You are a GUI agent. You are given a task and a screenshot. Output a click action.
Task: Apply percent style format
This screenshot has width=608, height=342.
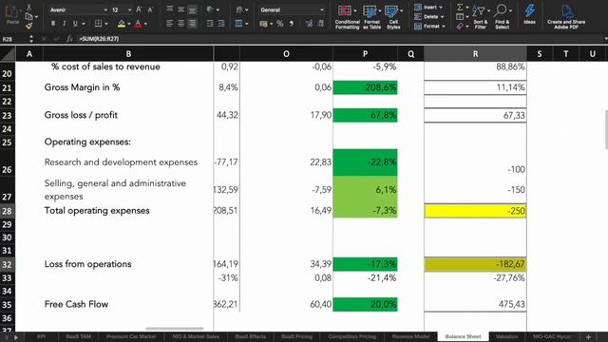point(280,24)
